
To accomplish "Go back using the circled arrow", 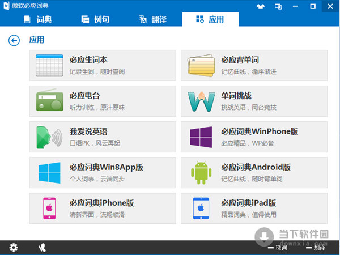I will (x=14, y=41).
